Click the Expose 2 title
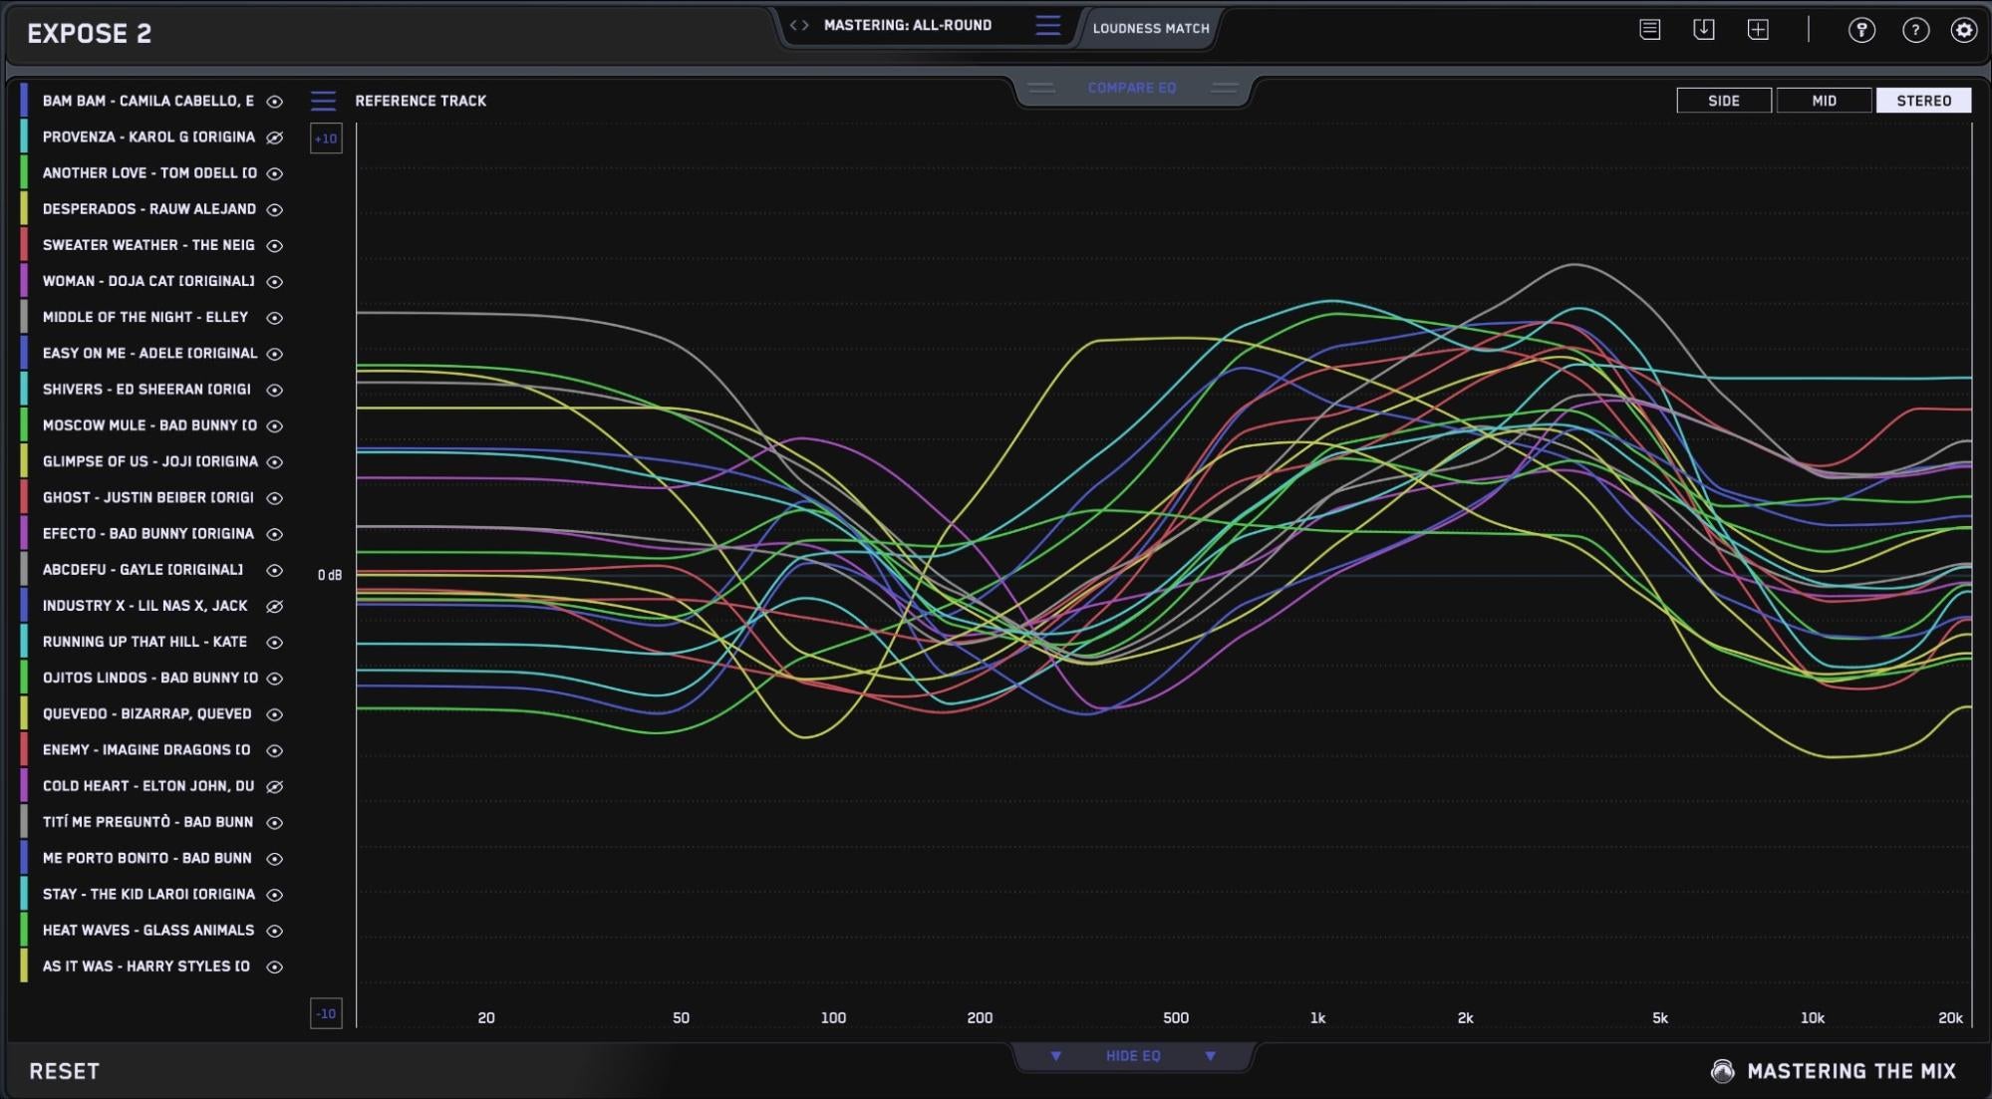This screenshot has width=1992, height=1099. pos(90,34)
